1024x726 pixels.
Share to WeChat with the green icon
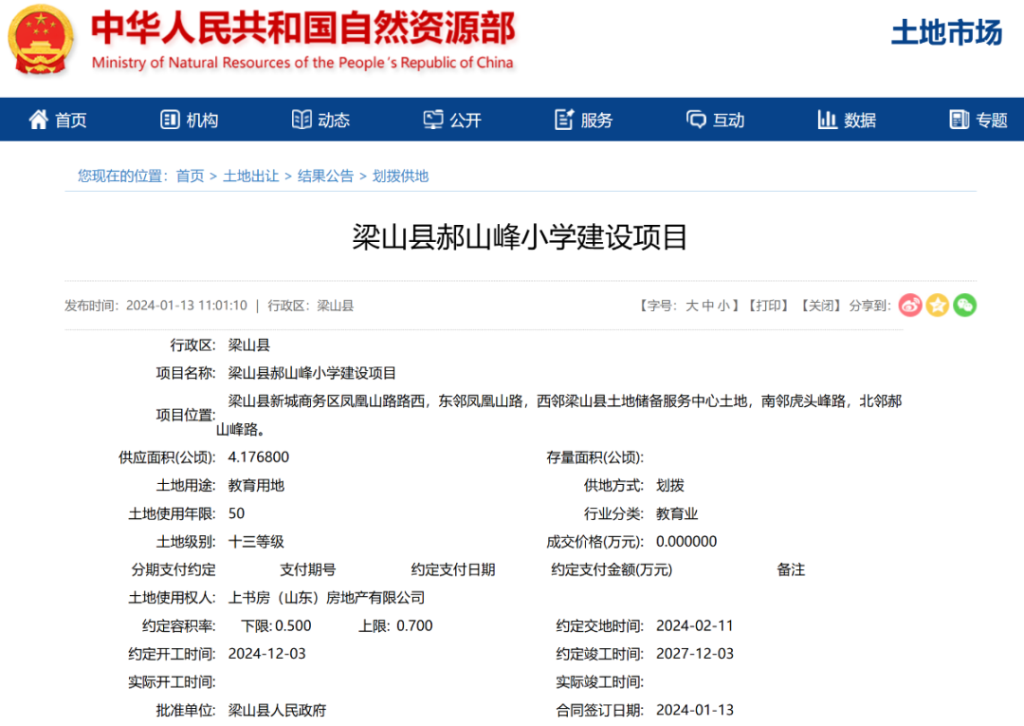coord(965,305)
